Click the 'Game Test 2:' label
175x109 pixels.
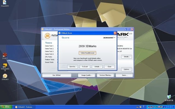49,49
